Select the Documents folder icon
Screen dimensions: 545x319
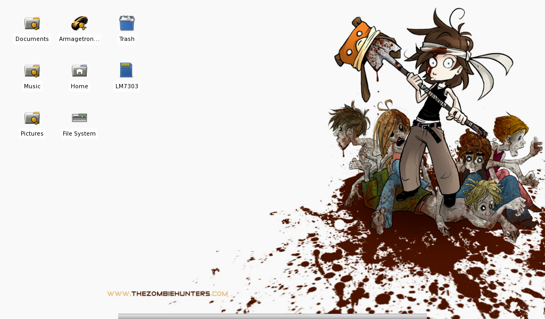click(x=32, y=23)
